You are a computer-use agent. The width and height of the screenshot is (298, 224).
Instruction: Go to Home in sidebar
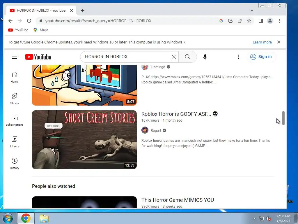click(x=15, y=77)
